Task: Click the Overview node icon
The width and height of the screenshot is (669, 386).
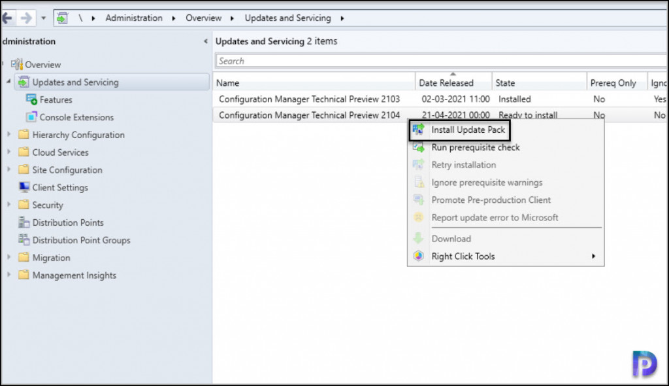Action: tap(17, 64)
